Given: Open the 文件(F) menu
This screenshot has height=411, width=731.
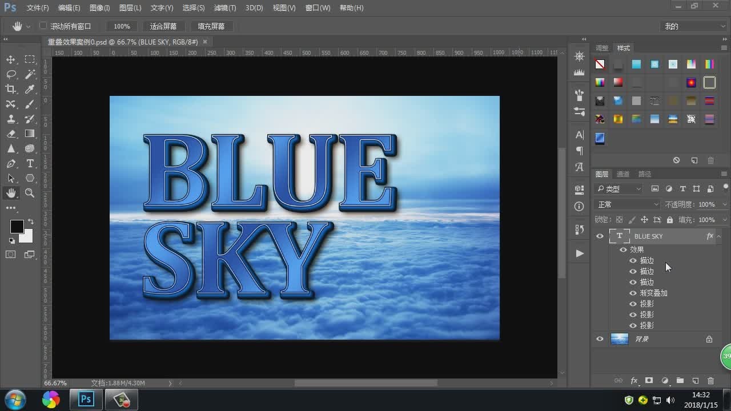Looking at the screenshot, I should pyautogui.click(x=38, y=8).
